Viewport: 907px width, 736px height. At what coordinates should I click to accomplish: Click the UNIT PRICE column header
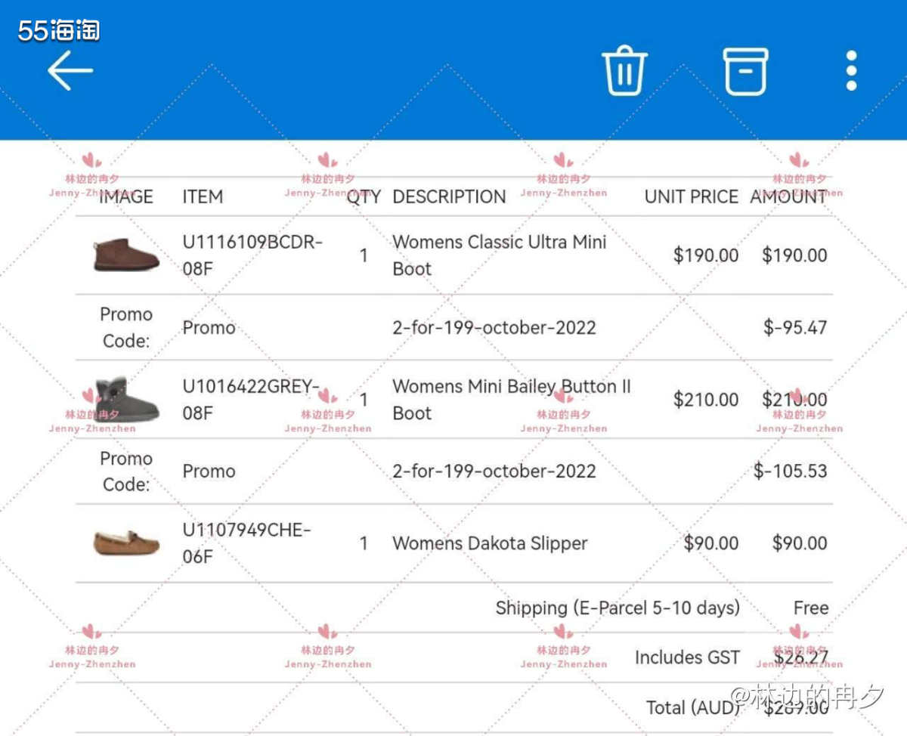coord(691,197)
